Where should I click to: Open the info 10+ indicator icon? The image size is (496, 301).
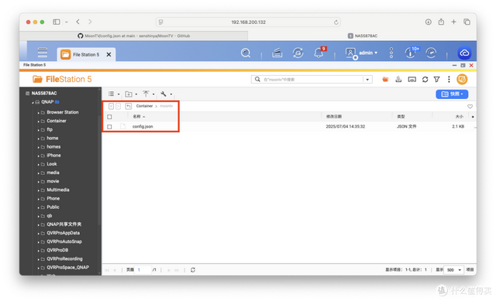(x=412, y=53)
